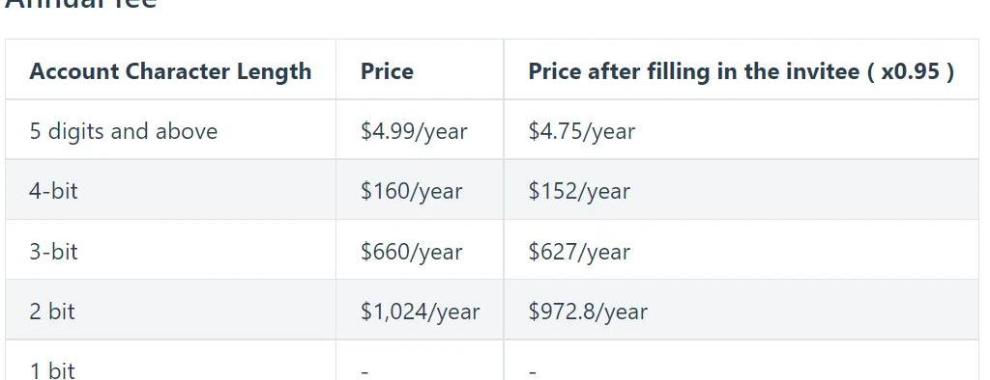Image resolution: width=990 pixels, height=380 pixels.
Task: Select the '5 digits and above' cell
Action: 124,131
